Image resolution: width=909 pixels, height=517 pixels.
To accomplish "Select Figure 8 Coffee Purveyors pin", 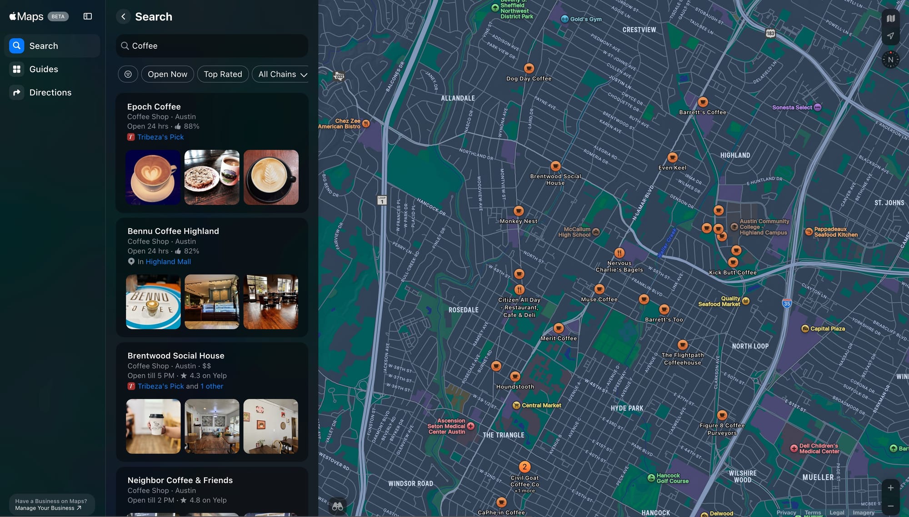I will click(x=722, y=415).
